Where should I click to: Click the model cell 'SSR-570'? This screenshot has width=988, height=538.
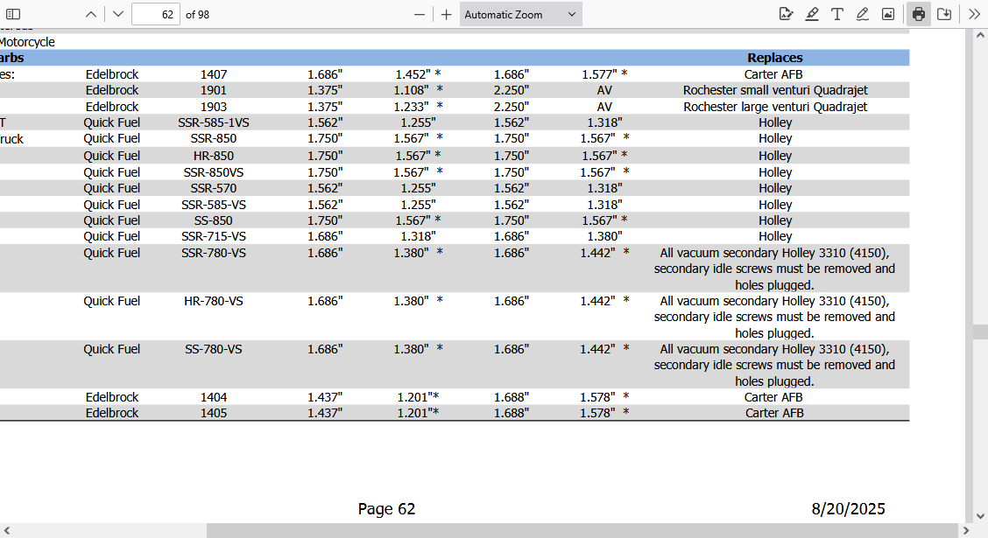pyautogui.click(x=214, y=188)
